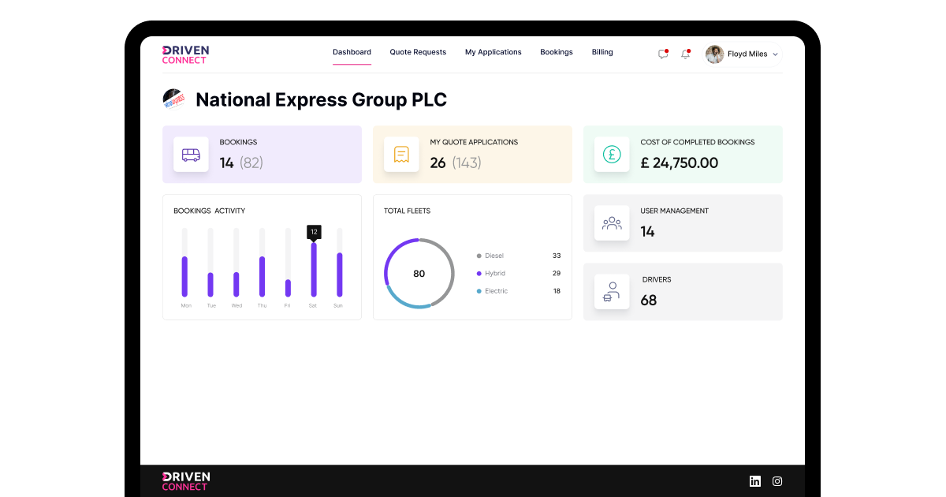
Task: Click the Drivers count 68
Action: pos(649,301)
